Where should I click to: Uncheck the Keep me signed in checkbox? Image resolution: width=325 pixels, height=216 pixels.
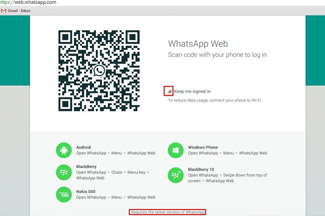(170, 92)
